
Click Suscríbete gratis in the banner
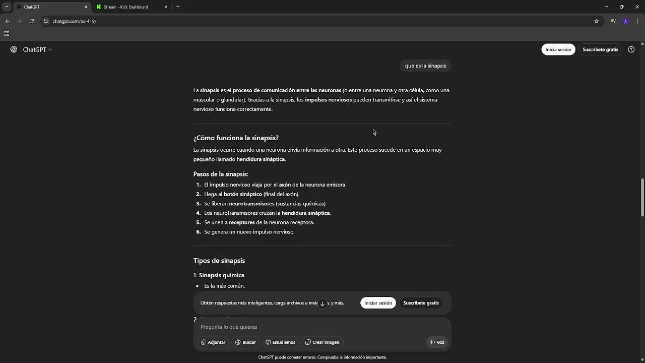coord(421,303)
